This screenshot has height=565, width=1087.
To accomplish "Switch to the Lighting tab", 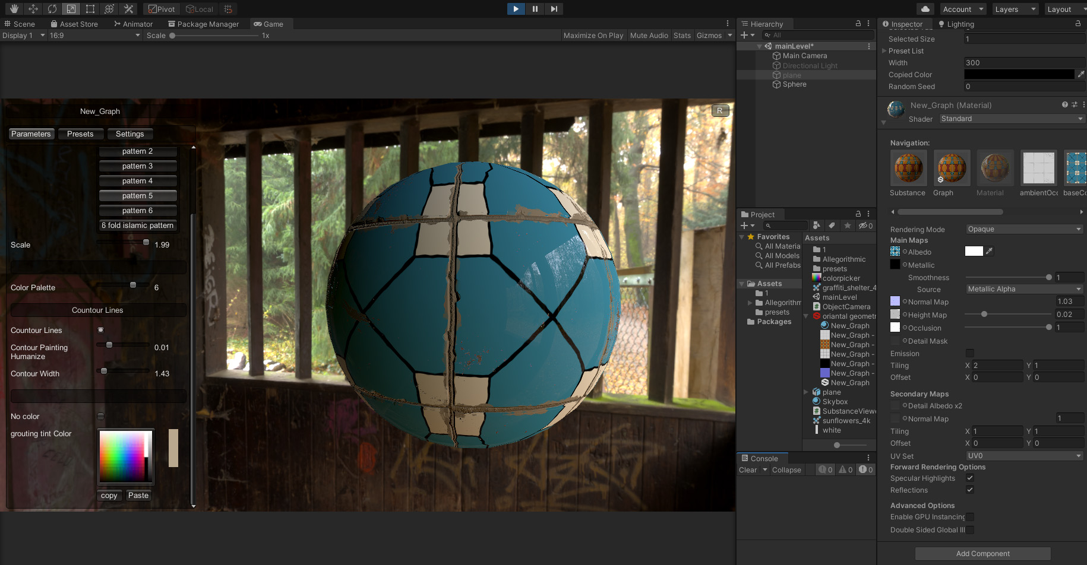I will tap(956, 24).
